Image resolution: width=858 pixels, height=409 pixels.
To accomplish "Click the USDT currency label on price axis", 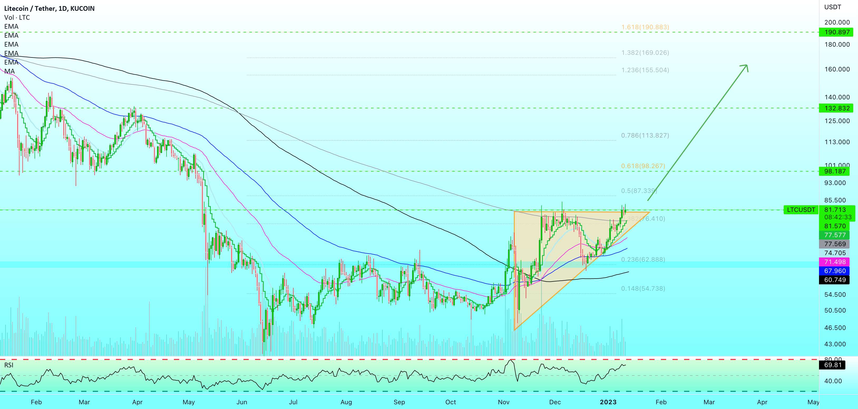I will click(833, 7).
